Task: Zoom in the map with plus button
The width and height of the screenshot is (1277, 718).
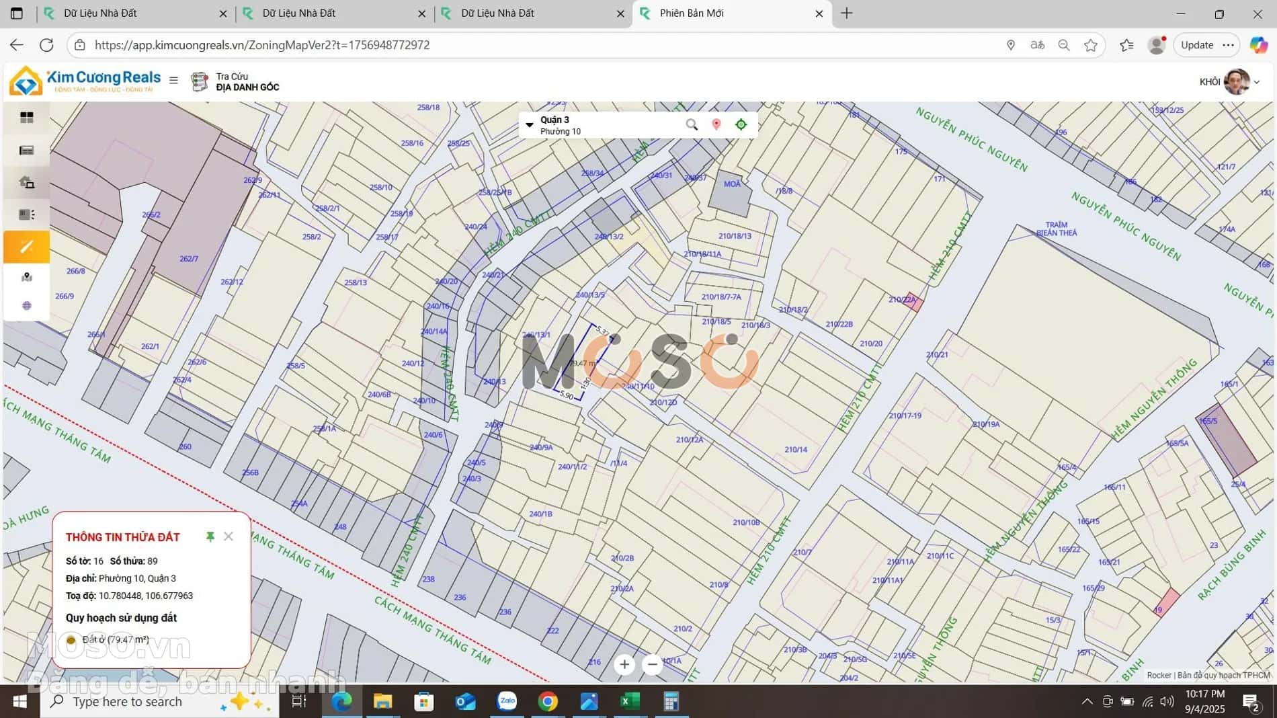Action: [624, 665]
